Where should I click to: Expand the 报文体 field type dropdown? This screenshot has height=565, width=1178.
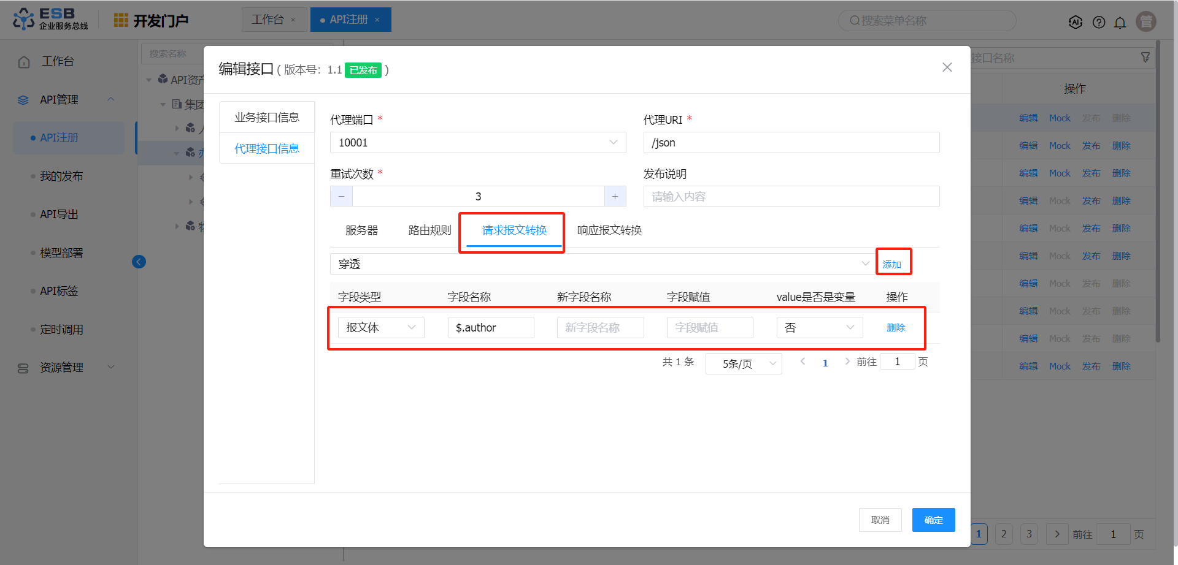coord(380,328)
